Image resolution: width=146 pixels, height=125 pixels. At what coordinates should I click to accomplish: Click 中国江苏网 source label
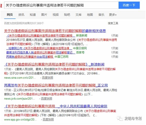[x=61, y=57]
